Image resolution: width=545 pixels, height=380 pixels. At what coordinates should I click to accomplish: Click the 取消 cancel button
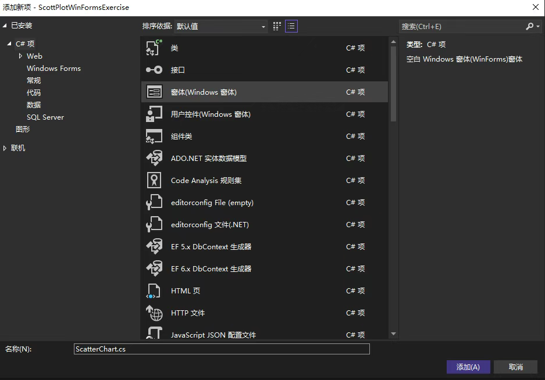tap(515, 367)
